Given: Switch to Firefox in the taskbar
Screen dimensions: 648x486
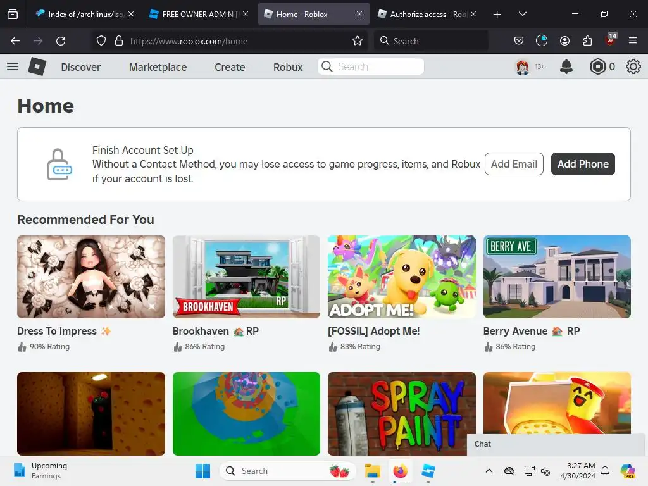Looking at the screenshot, I should click(x=400, y=471).
